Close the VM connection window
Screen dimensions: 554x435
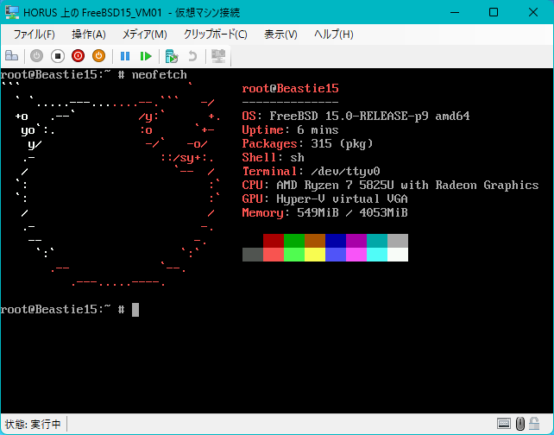point(533,12)
